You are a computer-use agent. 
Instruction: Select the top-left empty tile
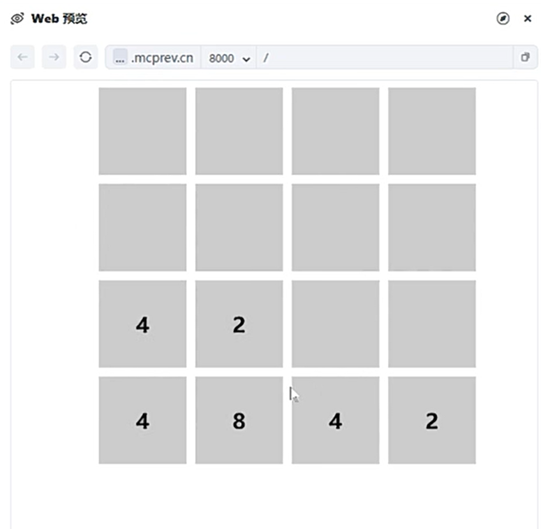[142, 131]
